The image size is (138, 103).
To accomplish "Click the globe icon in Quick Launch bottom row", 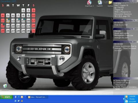I will (x=19, y=101).
